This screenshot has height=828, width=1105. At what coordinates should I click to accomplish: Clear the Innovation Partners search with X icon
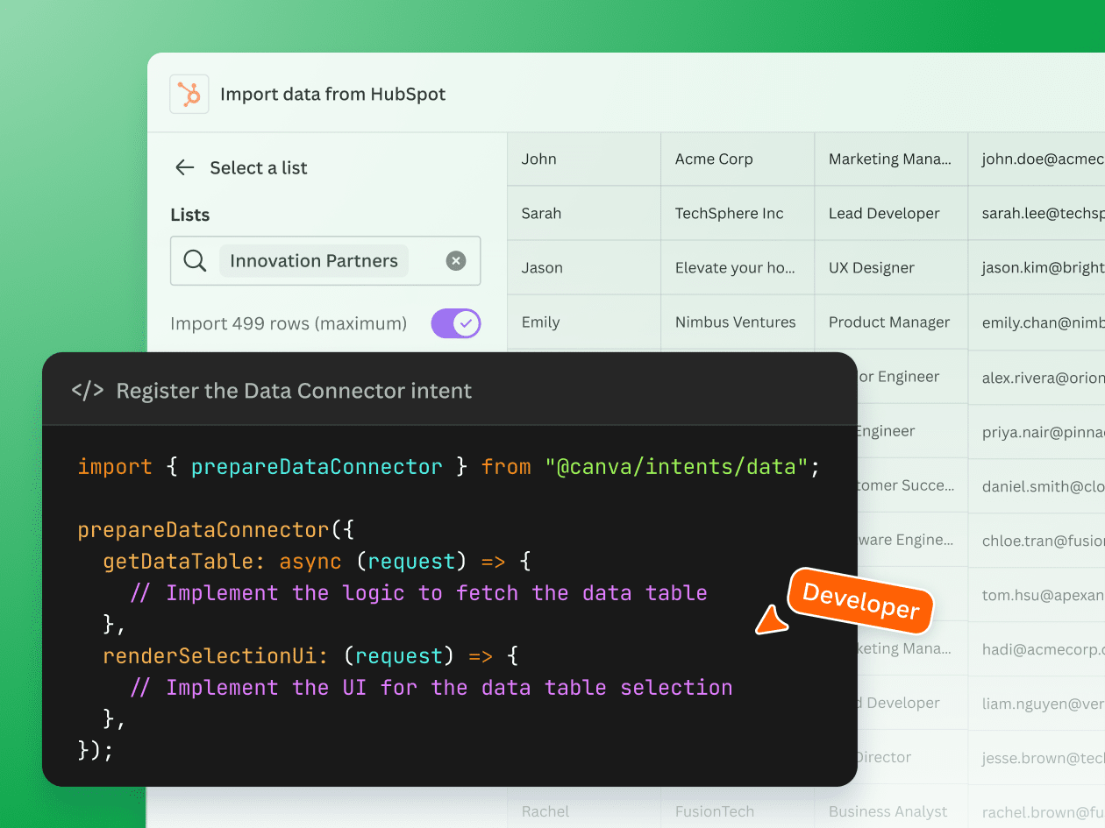pos(456,260)
